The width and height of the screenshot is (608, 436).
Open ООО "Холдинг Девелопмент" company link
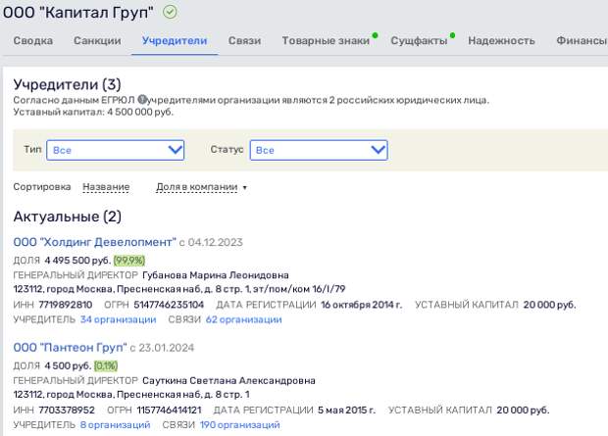click(94, 242)
